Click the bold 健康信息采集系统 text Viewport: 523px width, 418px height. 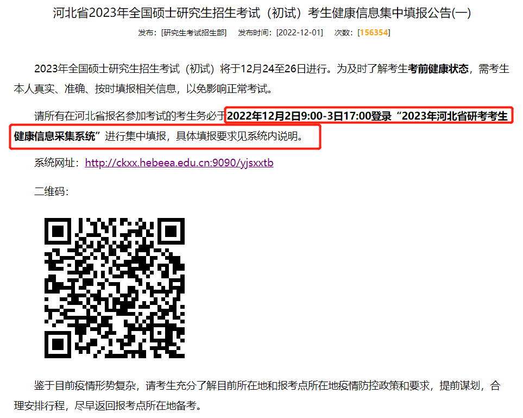click(54, 136)
